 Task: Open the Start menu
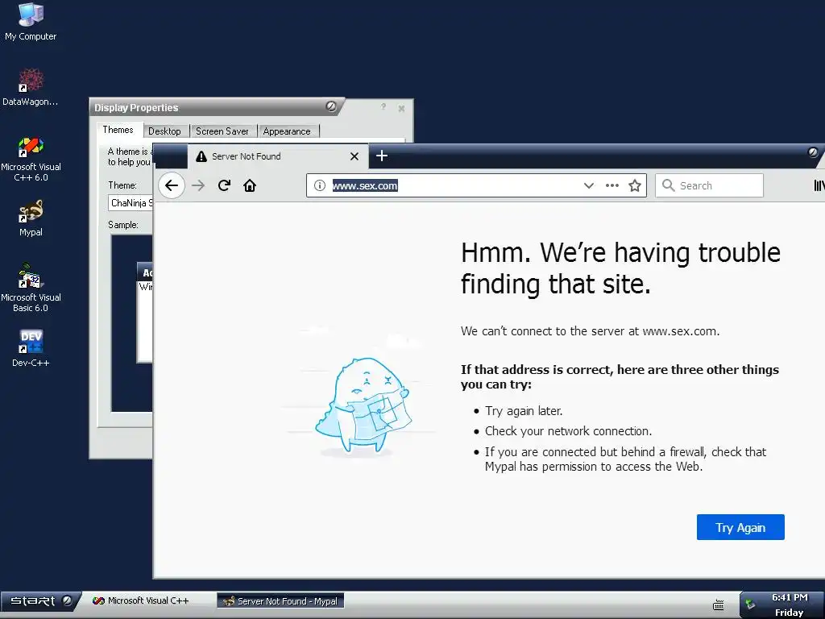click(40, 601)
